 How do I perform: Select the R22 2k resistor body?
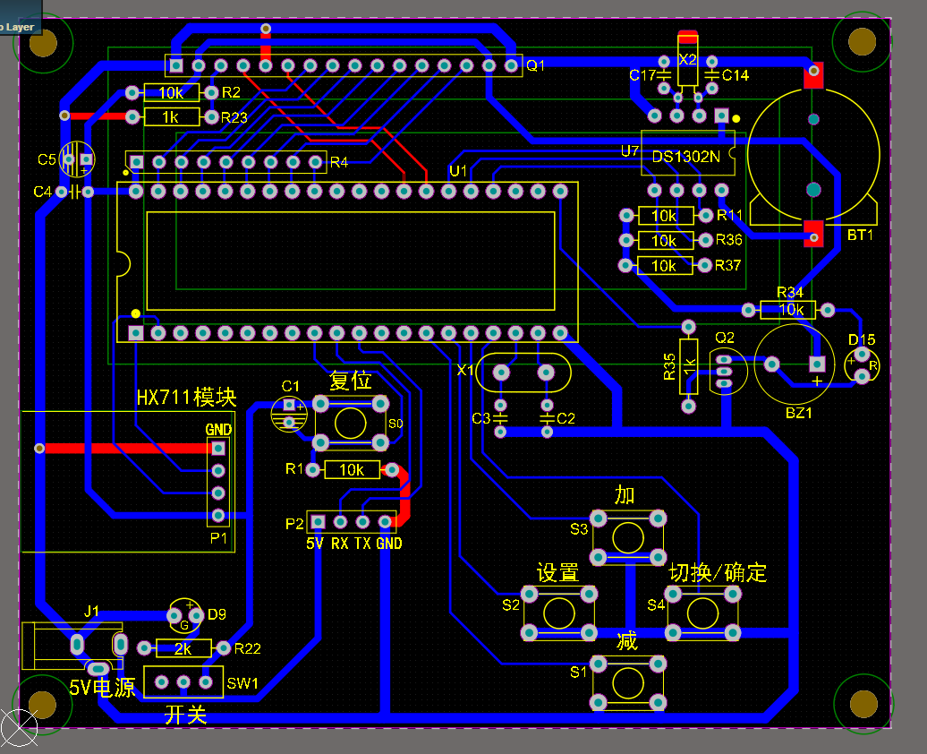(x=183, y=648)
